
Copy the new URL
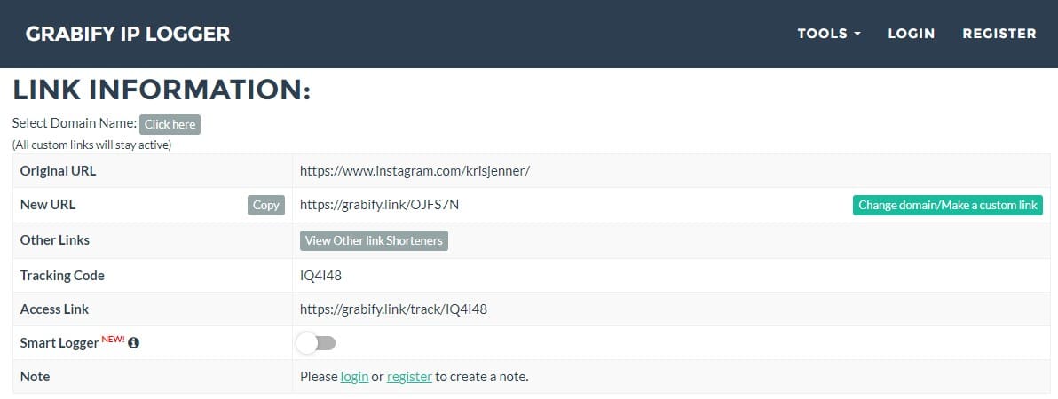click(266, 205)
